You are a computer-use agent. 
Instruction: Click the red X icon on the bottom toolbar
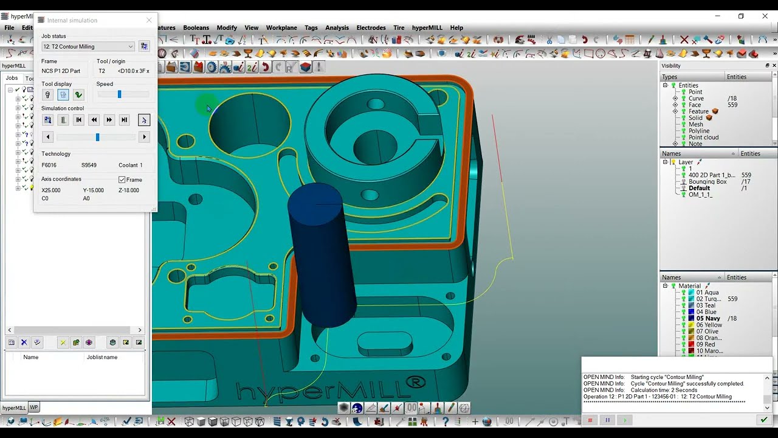(171, 421)
